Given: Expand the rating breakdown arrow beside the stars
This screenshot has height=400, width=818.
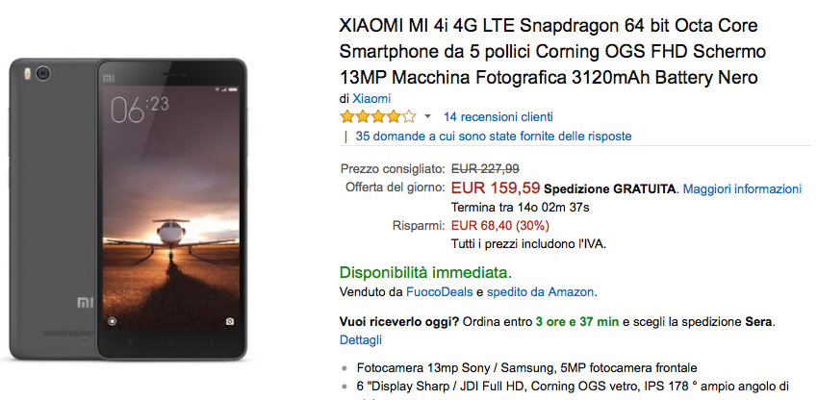Looking at the screenshot, I should [427, 117].
